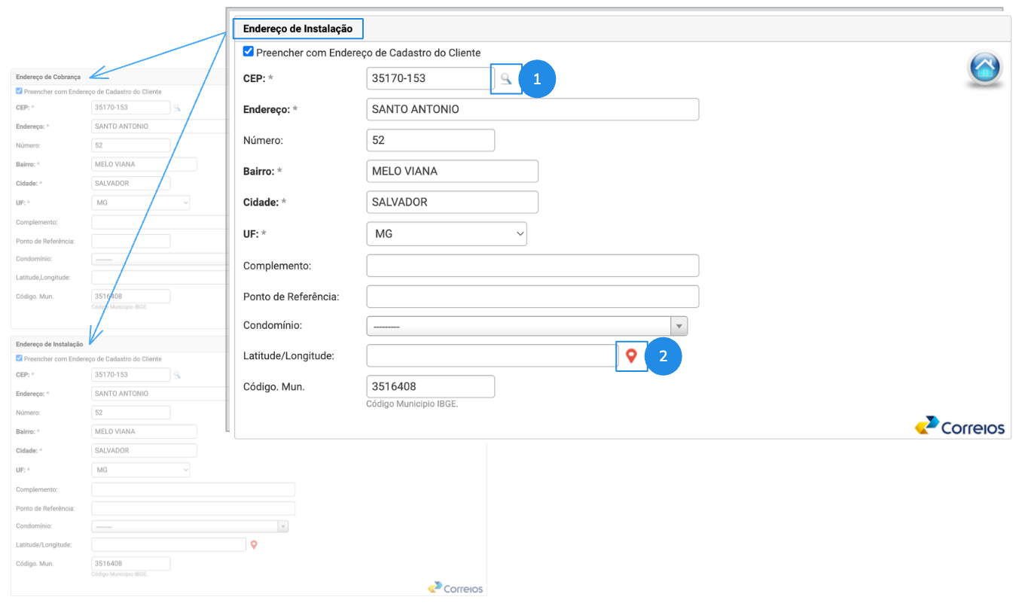Open UF dropdown in Endereço de Cobrança form
Screen dimensions: 1022x606
tap(141, 203)
